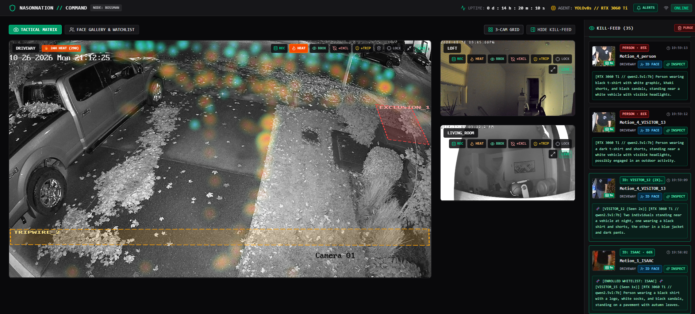
Task: Open the Alerts bell button
Action: pyautogui.click(x=645, y=8)
